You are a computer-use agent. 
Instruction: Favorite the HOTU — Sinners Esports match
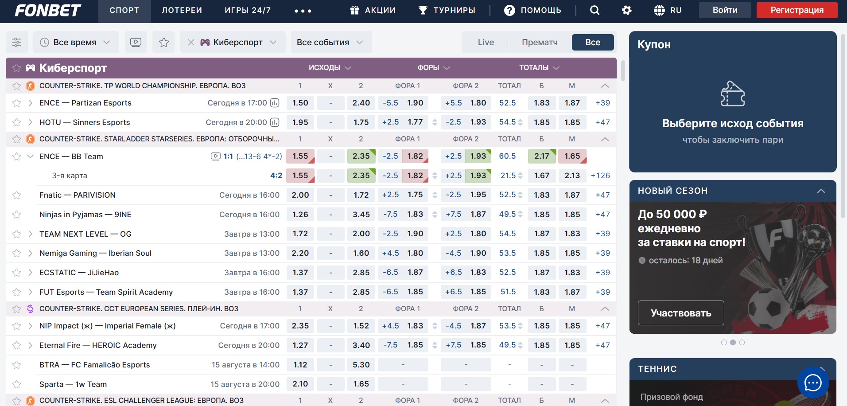click(x=16, y=122)
